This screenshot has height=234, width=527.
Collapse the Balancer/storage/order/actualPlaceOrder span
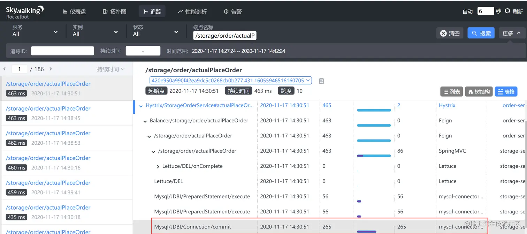pyautogui.click(x=145, y=121)
